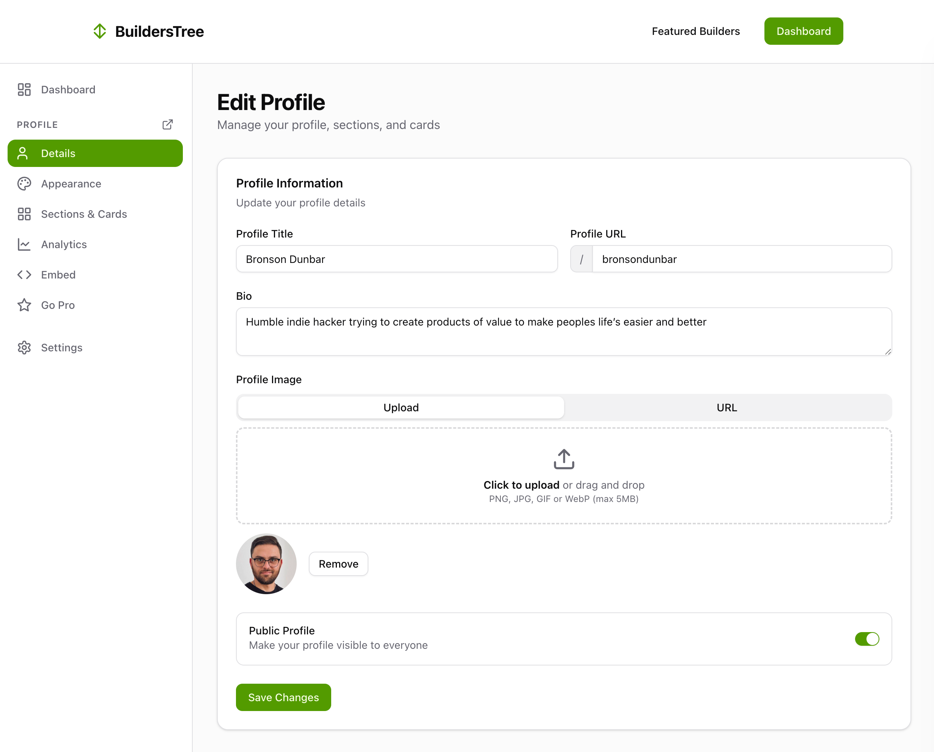The image size is (934, 752).
Task: Toggle the Public Profile switch off
Action: point(866,639)
